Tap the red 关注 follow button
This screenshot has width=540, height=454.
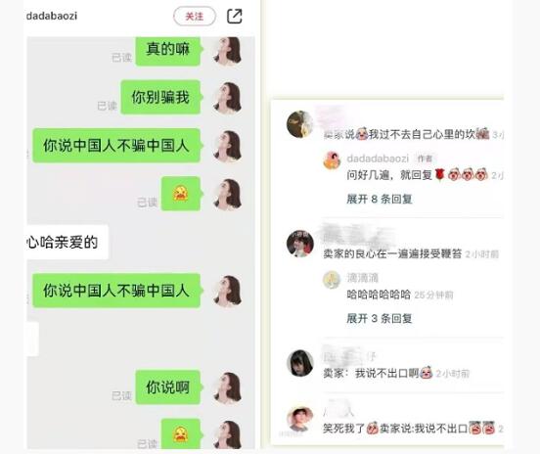pos(195,17)
